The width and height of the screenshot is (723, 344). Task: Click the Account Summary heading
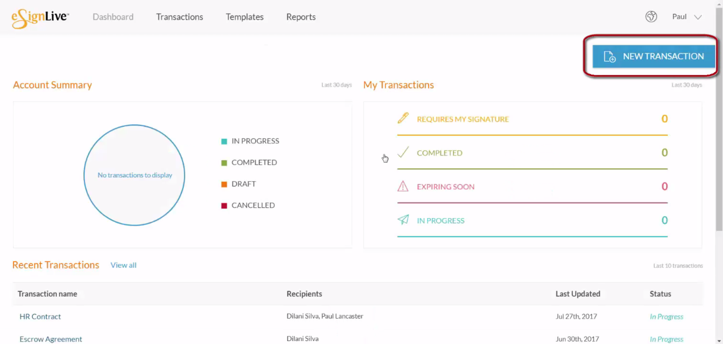[52, 85]
